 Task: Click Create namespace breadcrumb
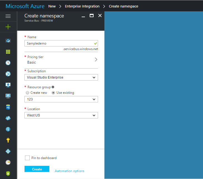124,6
